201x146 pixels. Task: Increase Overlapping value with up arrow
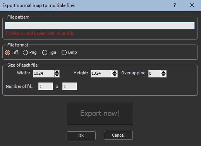click(163, 72)
